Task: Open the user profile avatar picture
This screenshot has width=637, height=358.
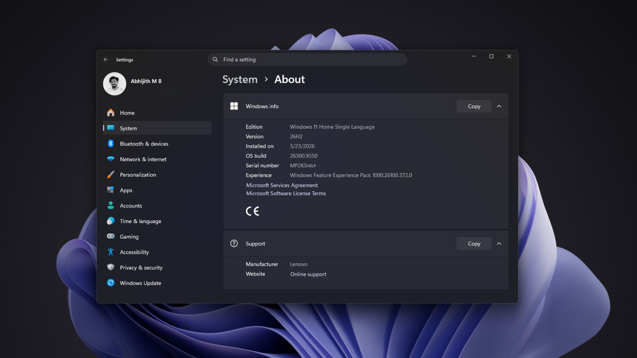Action: 114,84
